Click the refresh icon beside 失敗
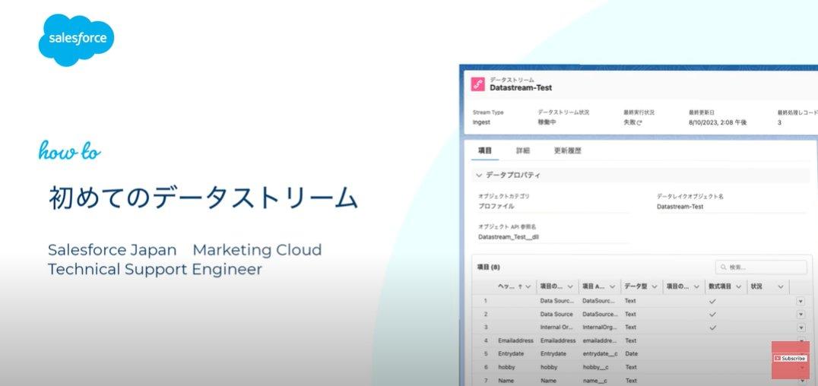Viewport: 818px width, 386px height. click(639, 123)
